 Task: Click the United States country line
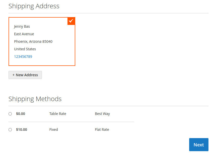tap(25, 49)
